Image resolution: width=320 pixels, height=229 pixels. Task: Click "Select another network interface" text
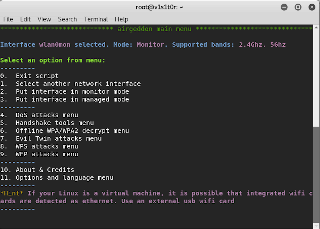click(x=78, y=84)
